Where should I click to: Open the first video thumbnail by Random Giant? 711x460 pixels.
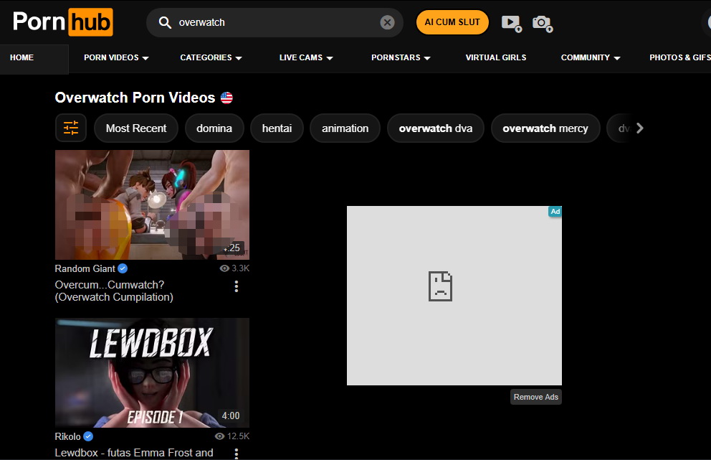click(x=152, y=205)
